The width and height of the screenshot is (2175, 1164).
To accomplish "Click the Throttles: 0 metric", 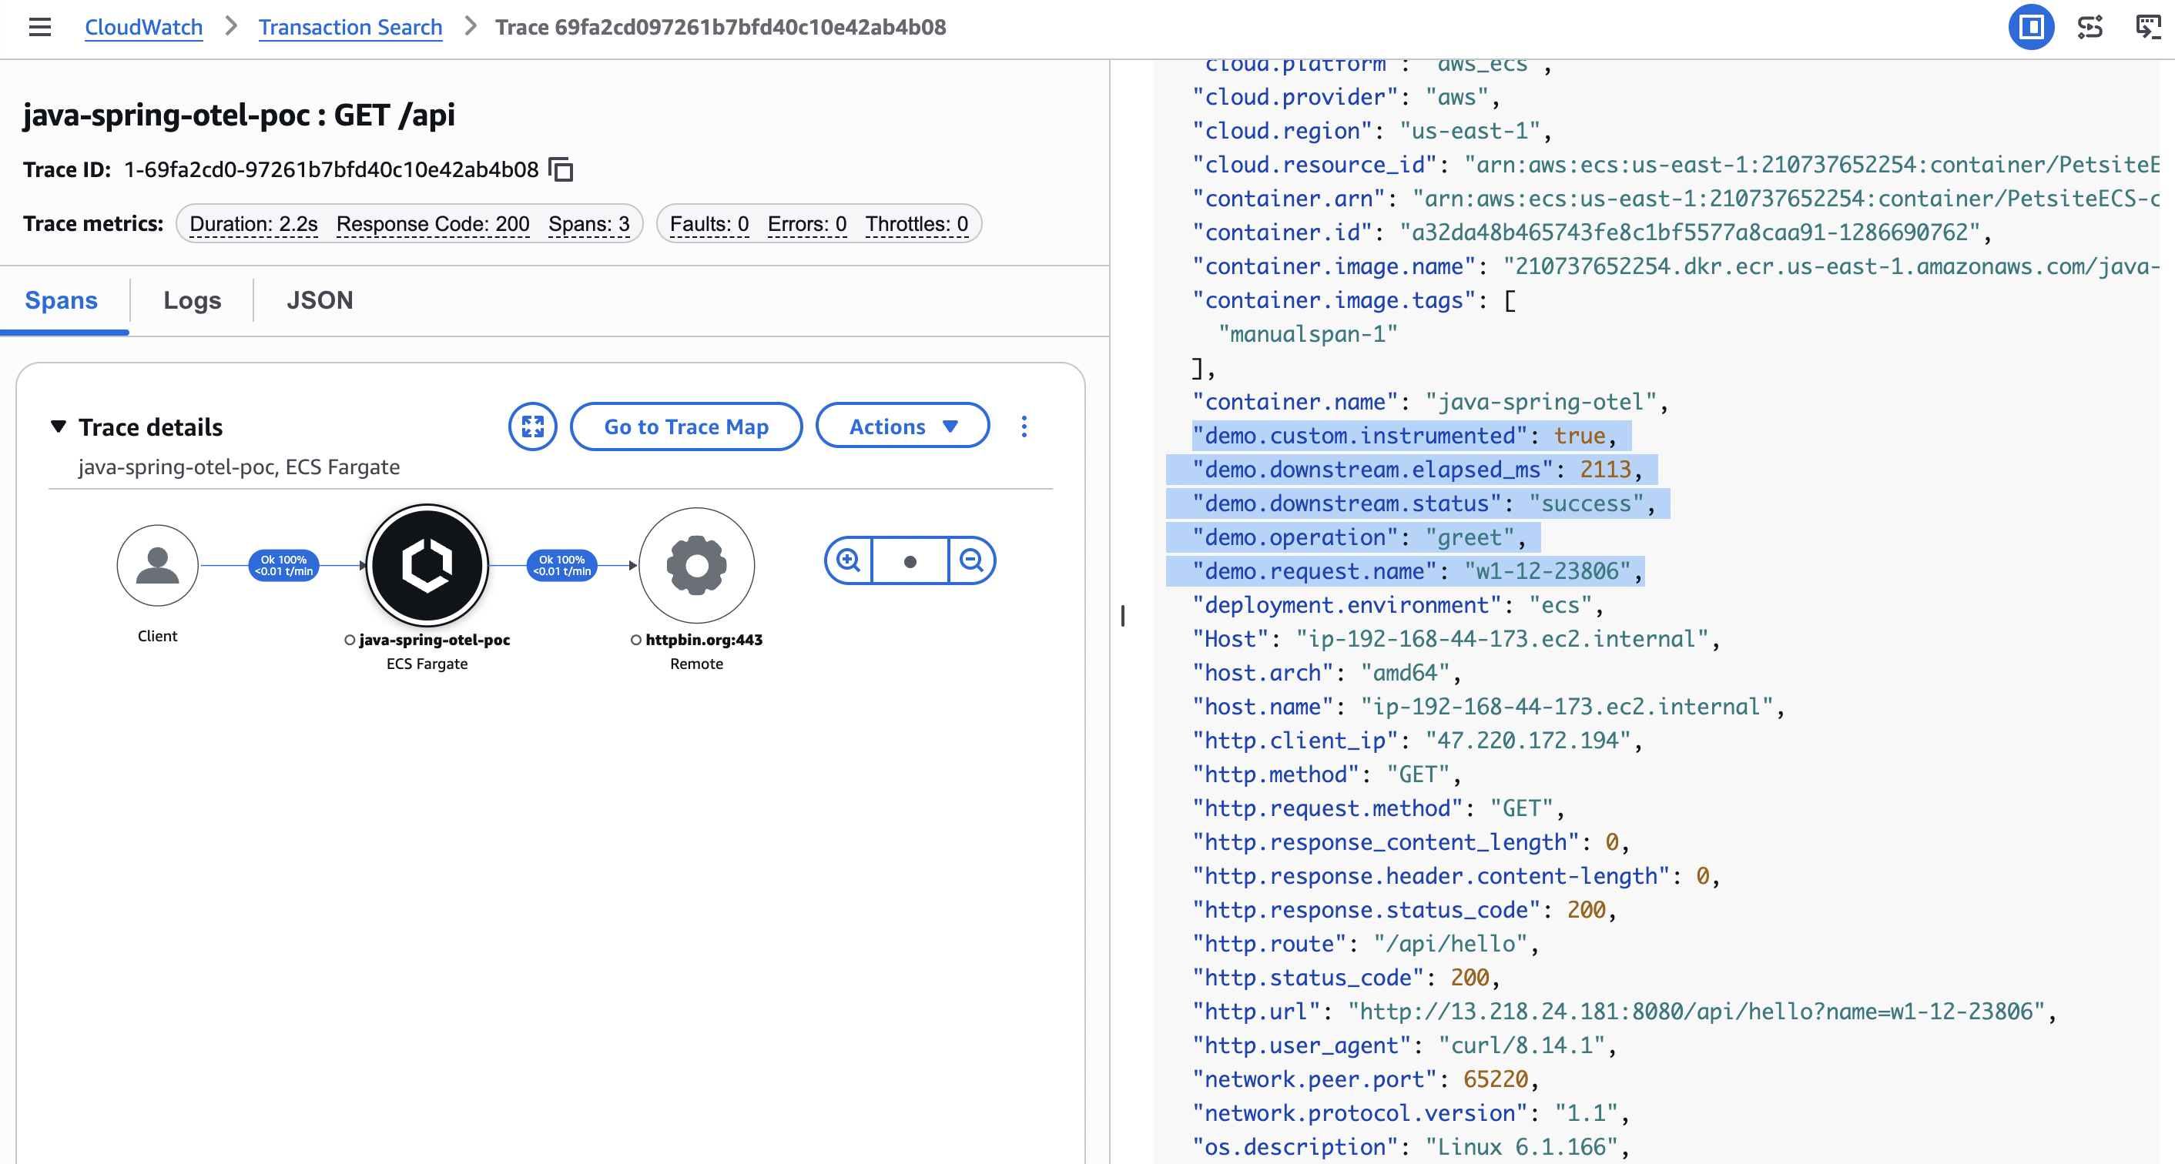I will click(x=917, y=224).
